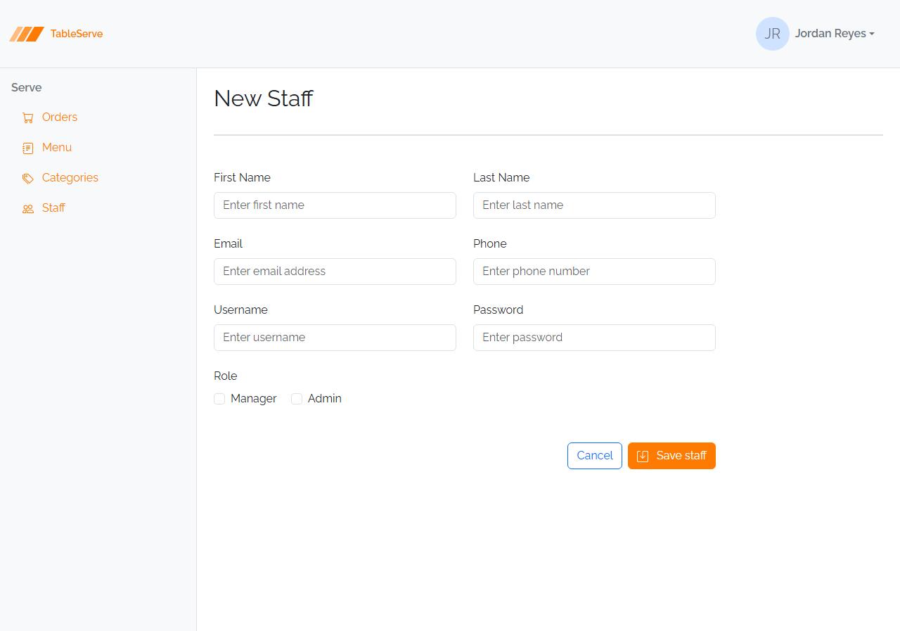Cancel the new staff form
This screenshot has width=900, height=631.
(595, 456)
